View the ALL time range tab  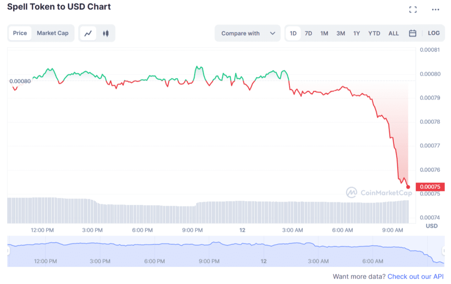(x=393, y=33)
